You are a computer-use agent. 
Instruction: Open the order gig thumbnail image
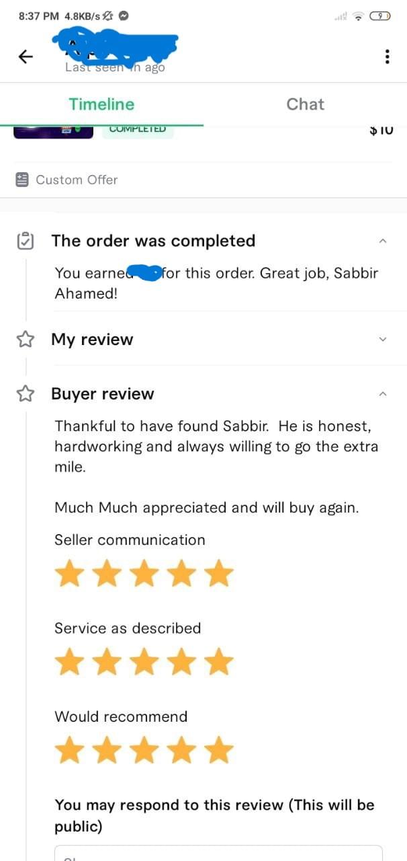[53, 130]
